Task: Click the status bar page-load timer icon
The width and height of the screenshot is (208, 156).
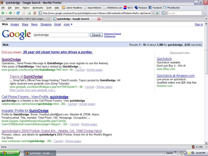Action: [193, 147]
